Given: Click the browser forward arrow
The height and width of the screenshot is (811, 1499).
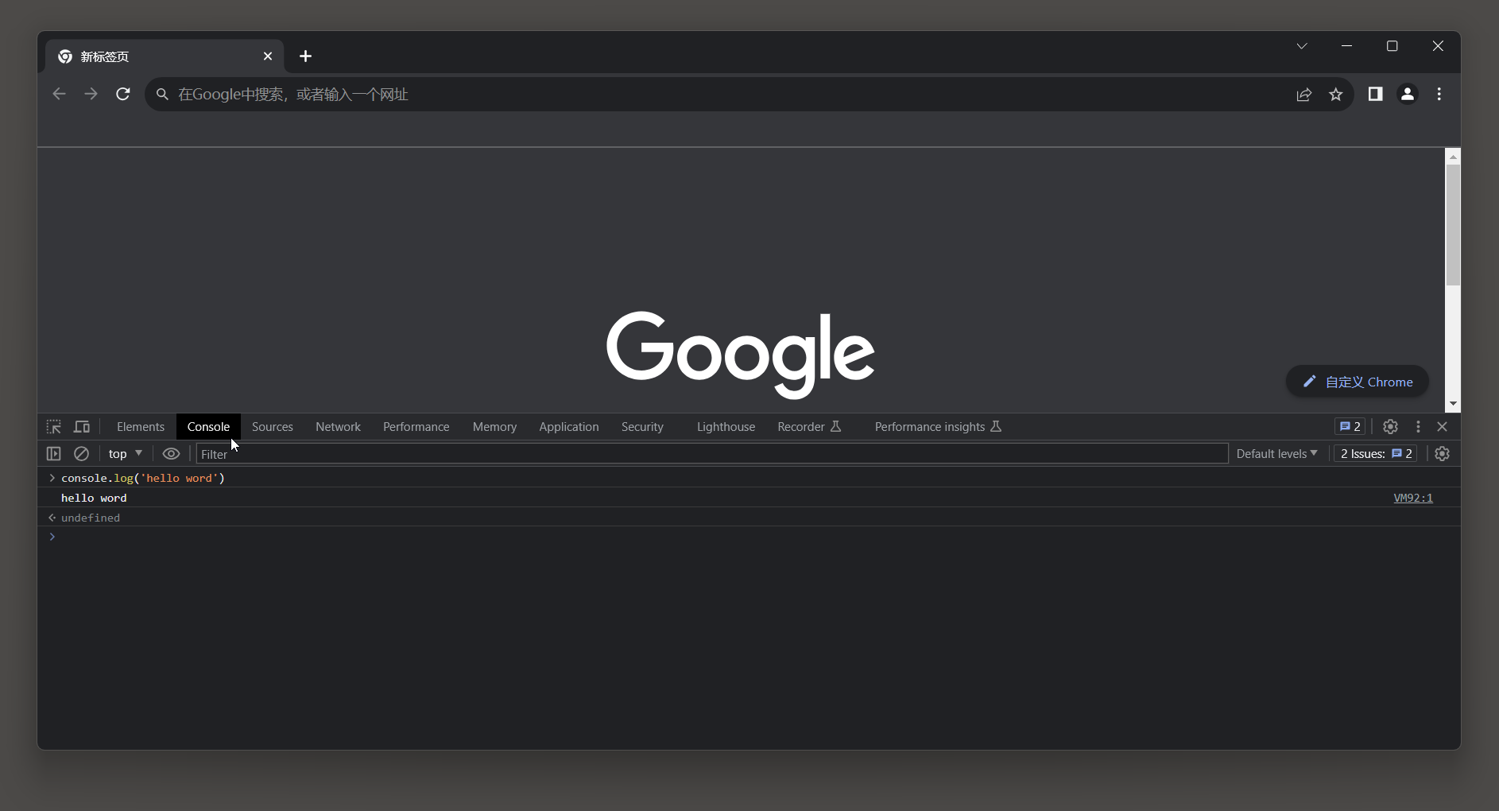Looking at the screenshot, I should coord(91,94).
